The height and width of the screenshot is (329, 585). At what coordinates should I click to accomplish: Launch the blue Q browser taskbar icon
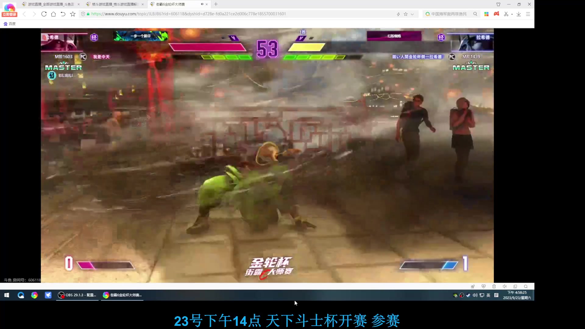point(21,295)
